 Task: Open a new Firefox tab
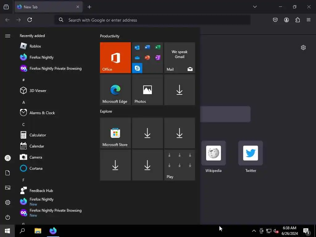click(89, 7)
